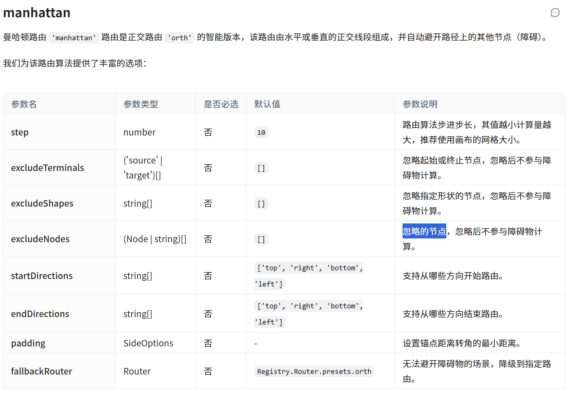Screen dimensions: 568x397
Task: Click the step description about 路由算法步进步长
Action: click(x=477, y=132)
